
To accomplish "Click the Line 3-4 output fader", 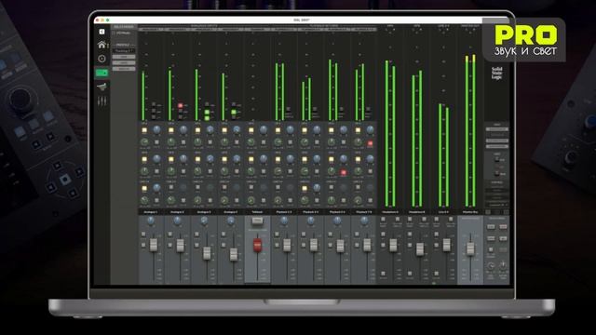I will click(447, 245).
